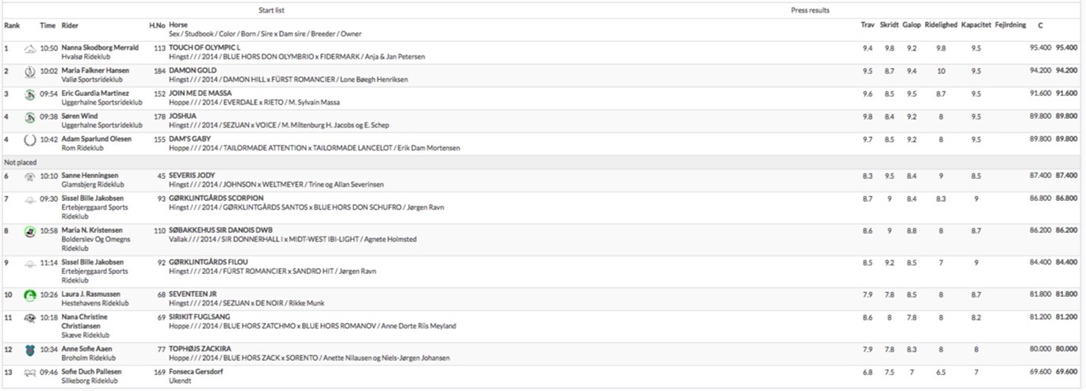This screenshot has height=391, width=1086.
Task: Open the Press results tab
Action: tap(810, 10)
